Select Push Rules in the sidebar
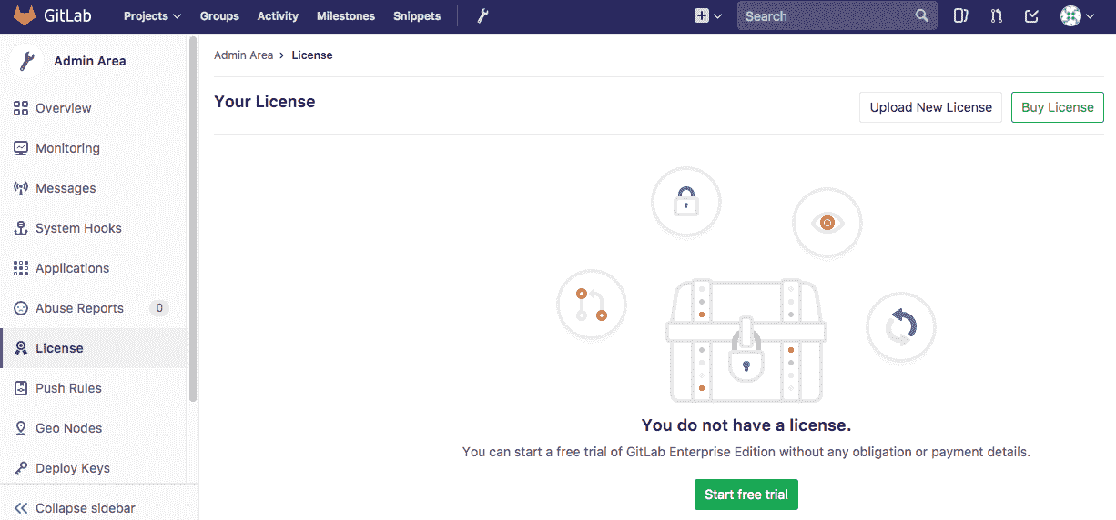Viewport: 1116px width, 520px height. point(68,388)
